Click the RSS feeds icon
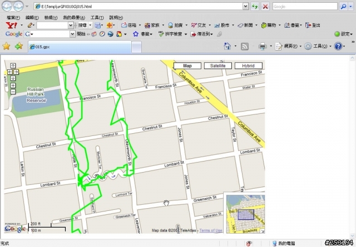The image size is (356, 247). tap(245, 46)
